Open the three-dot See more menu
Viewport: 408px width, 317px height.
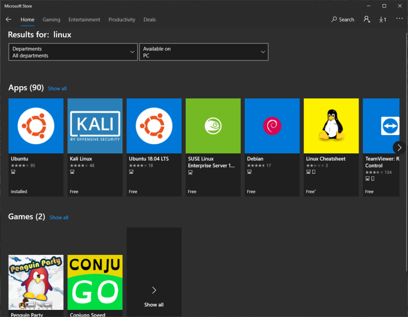pyautogui.click(x=399, y=19)
